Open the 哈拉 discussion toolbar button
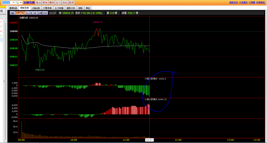This screenshot has width=267, height=143. [65, 3]
